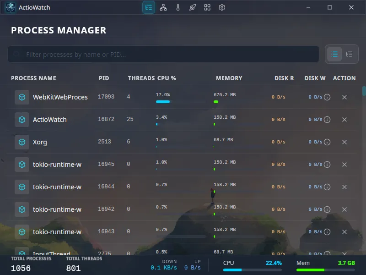
Task: Terminate the tokio-runtime-w process 16945
Action: tap(344, 165)
